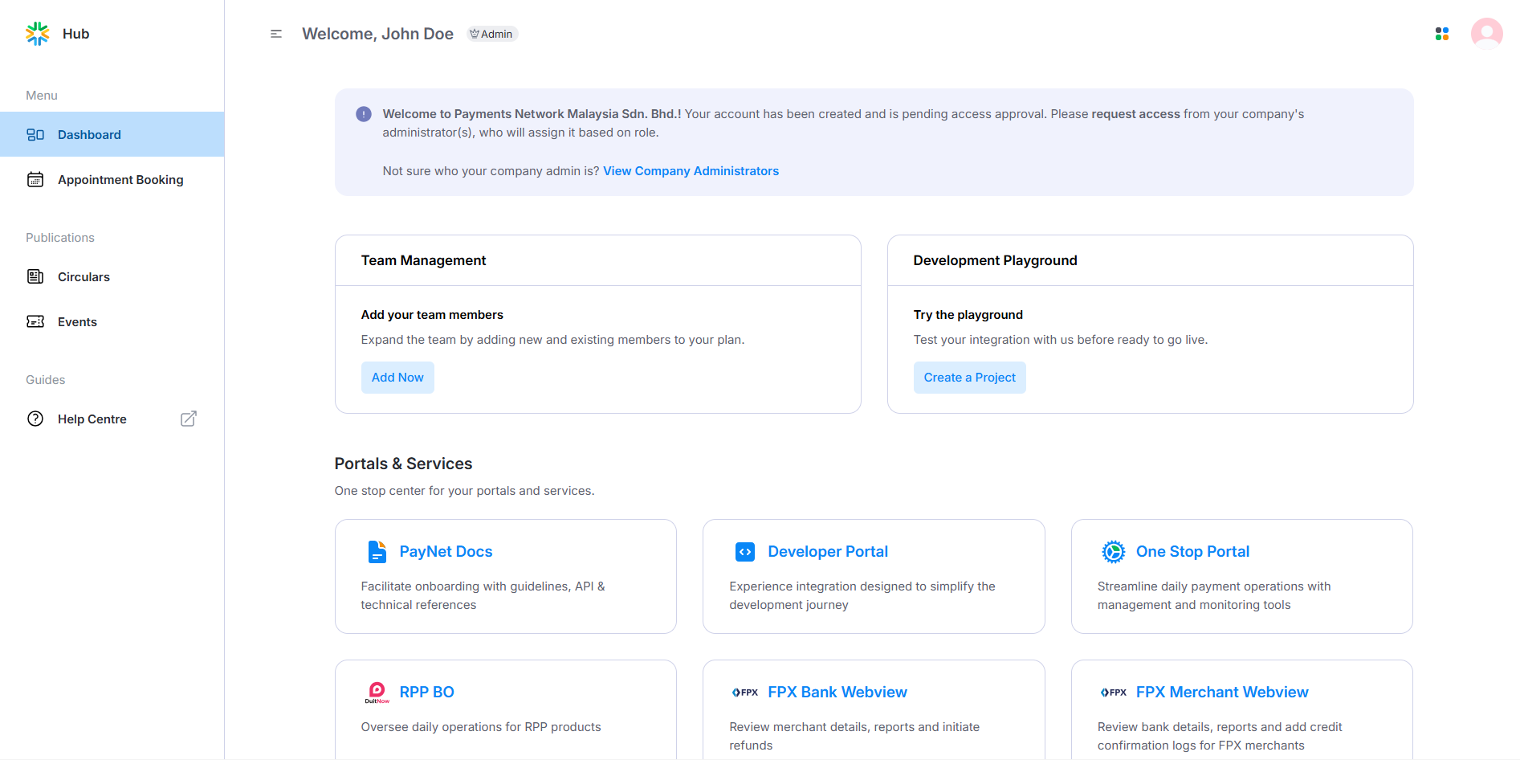1520x760 pixels.
Task: Go to Circulars in Publications
Action: [84, 277]
